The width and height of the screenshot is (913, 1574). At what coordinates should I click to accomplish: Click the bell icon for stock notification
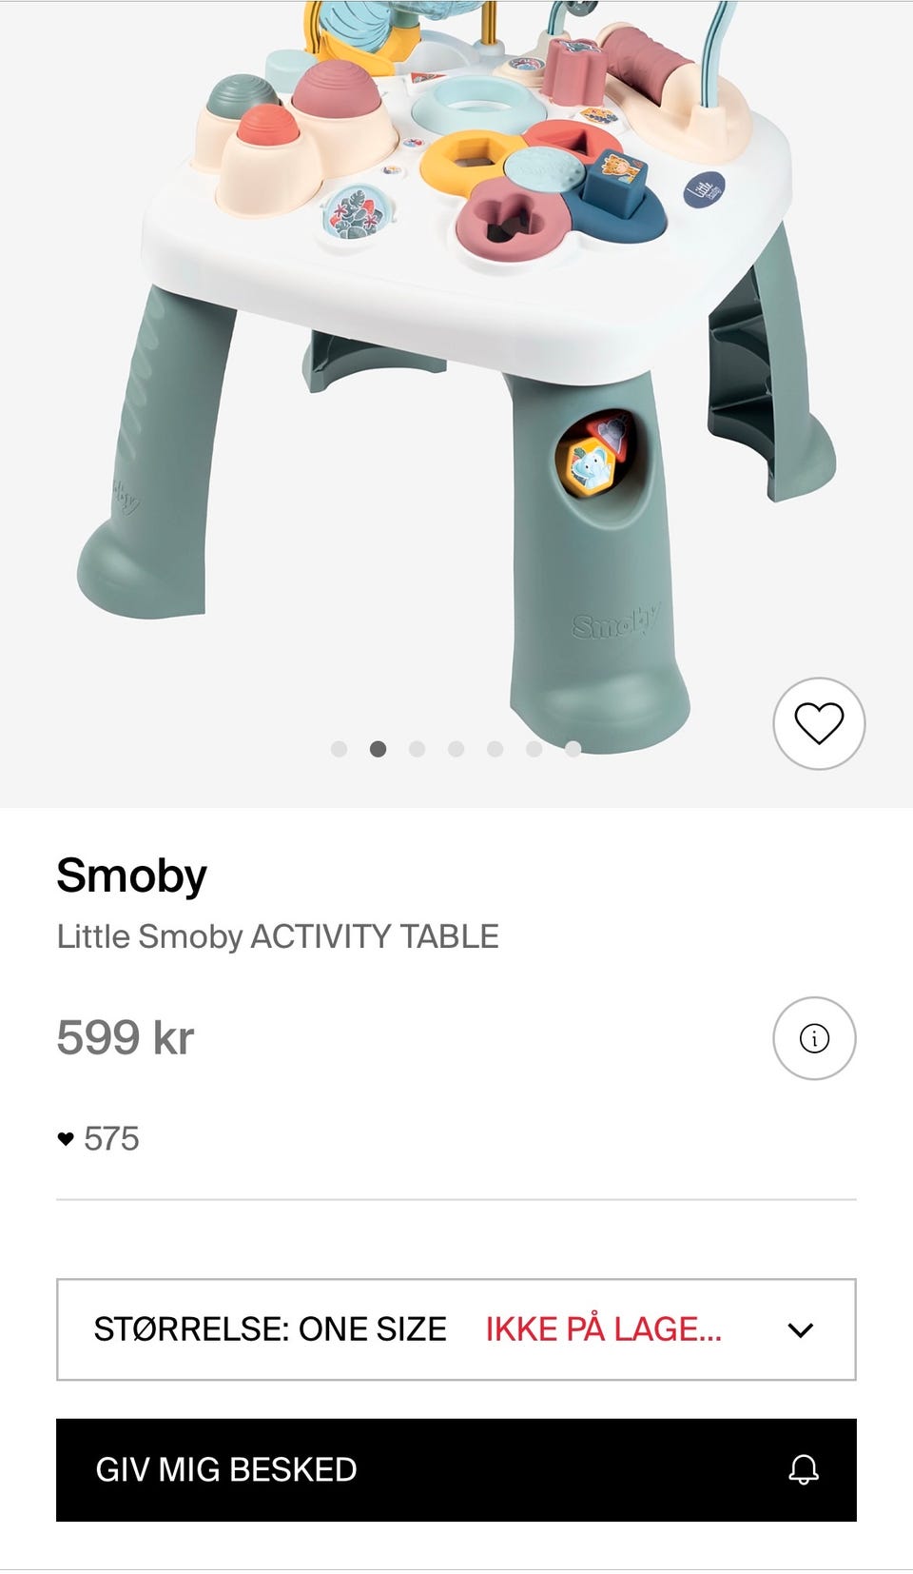(804, 1469)
